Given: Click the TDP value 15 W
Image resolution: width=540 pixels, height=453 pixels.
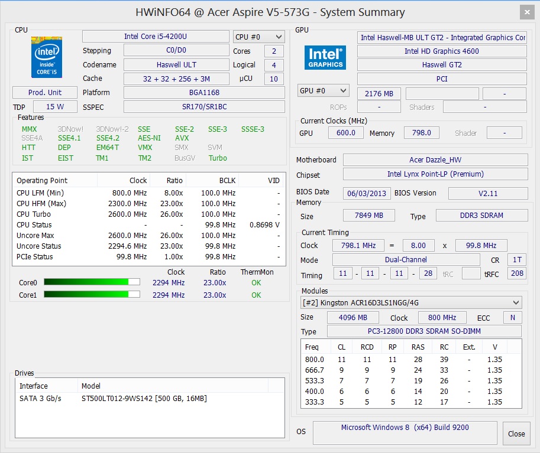Looking at the screenshot, I should [x=55, y=107].
